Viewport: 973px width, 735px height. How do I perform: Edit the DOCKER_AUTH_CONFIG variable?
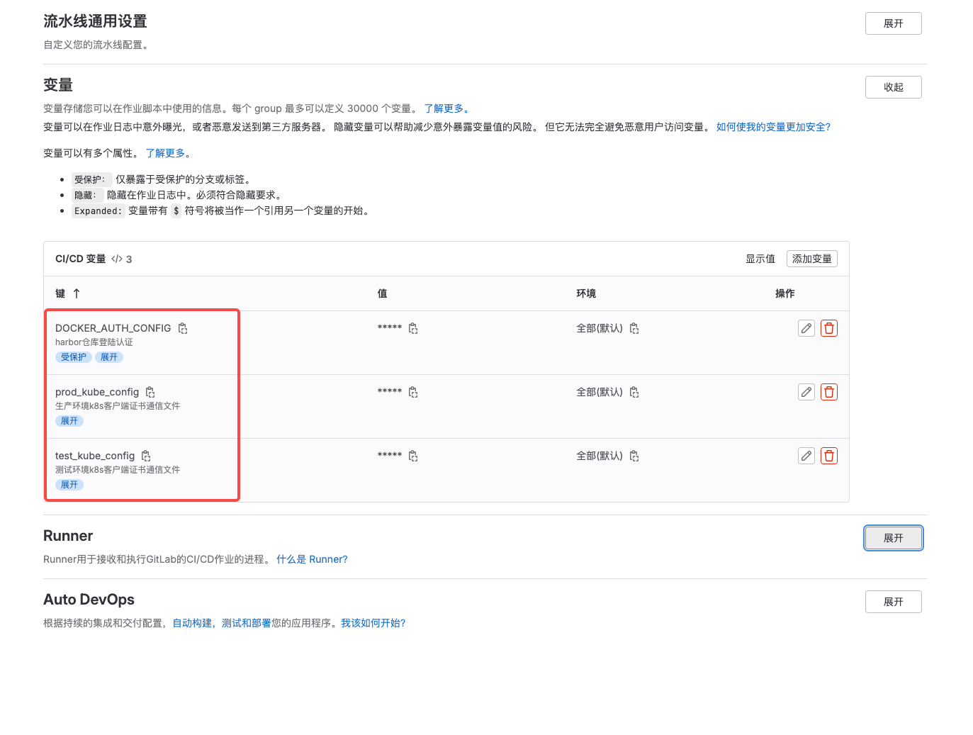point(806,328)
